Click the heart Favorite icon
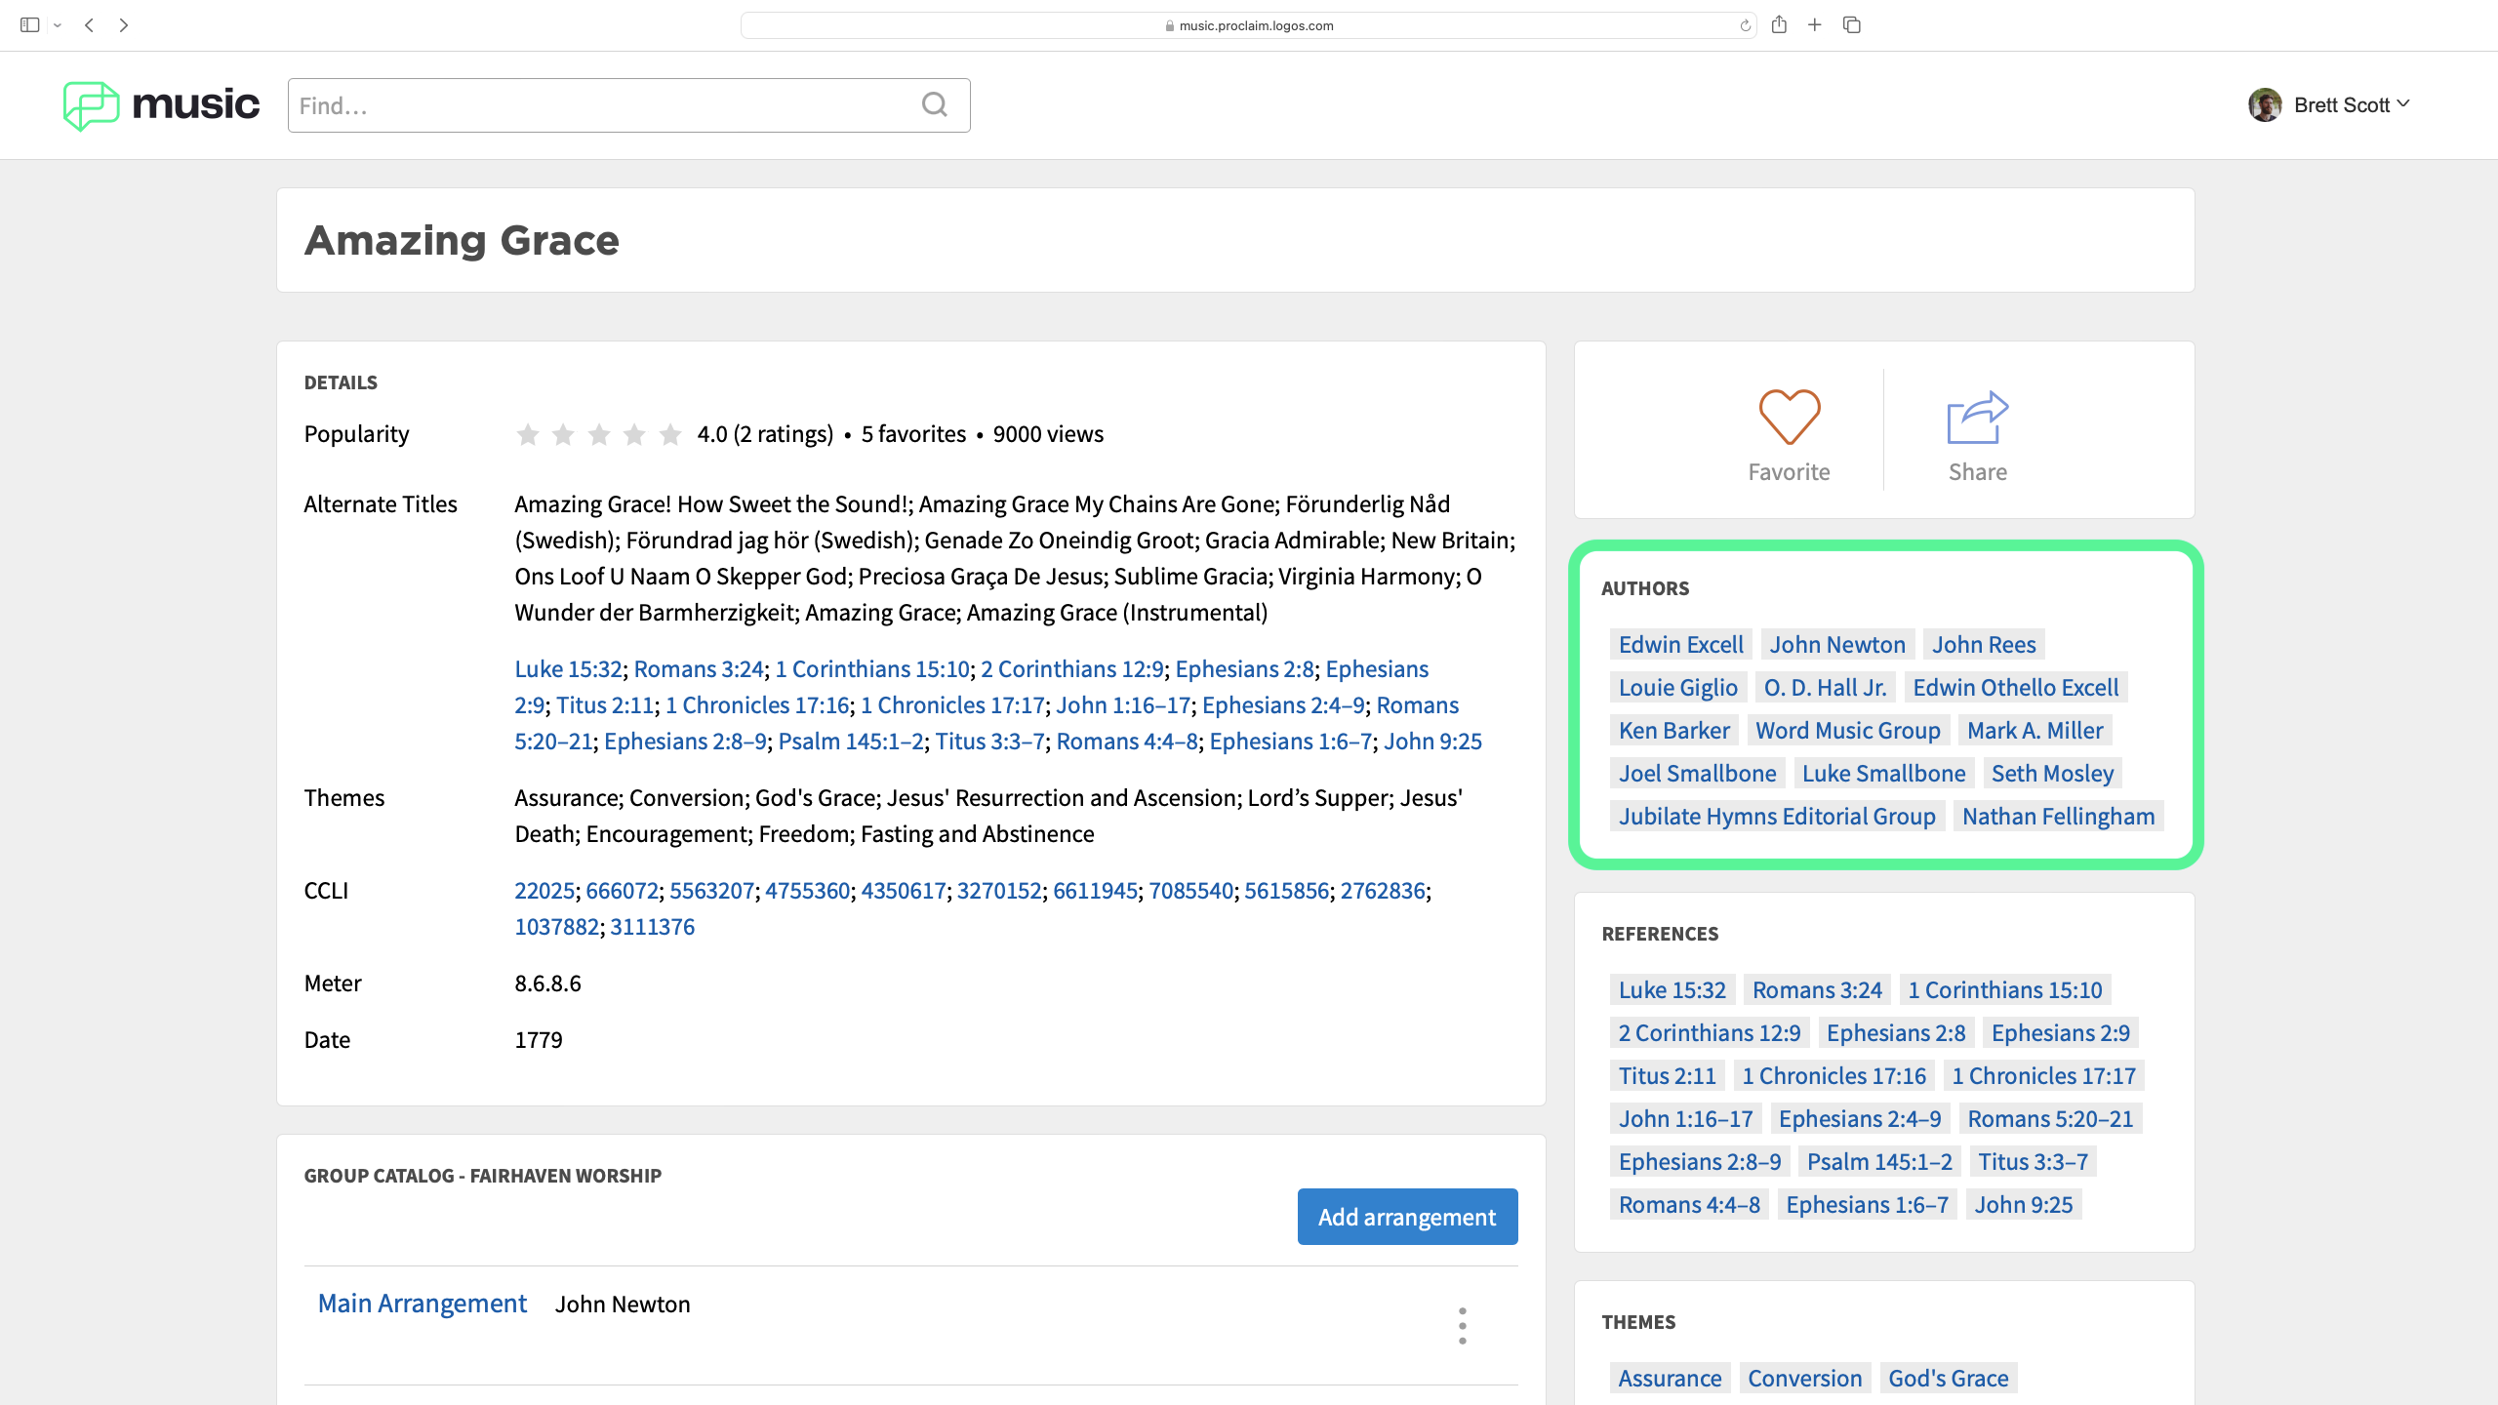This screenshot has height=1405, width=2498. point(1789,418)
